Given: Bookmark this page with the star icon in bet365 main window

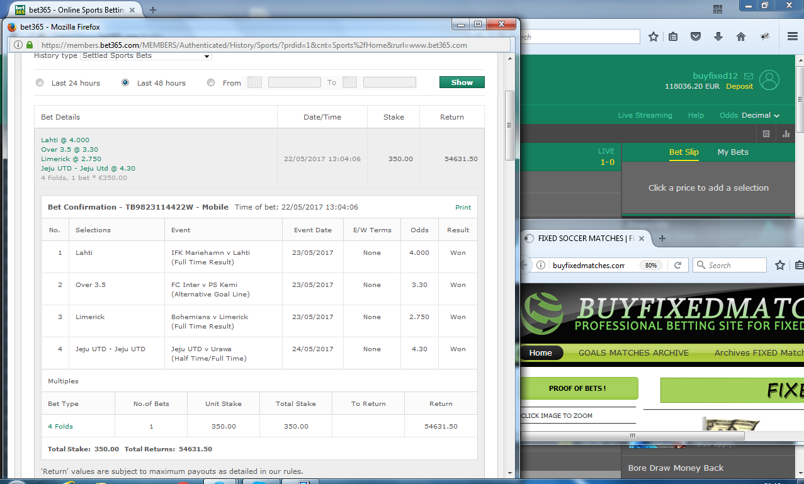Looking at the screenshot, I should coord(654,37).
